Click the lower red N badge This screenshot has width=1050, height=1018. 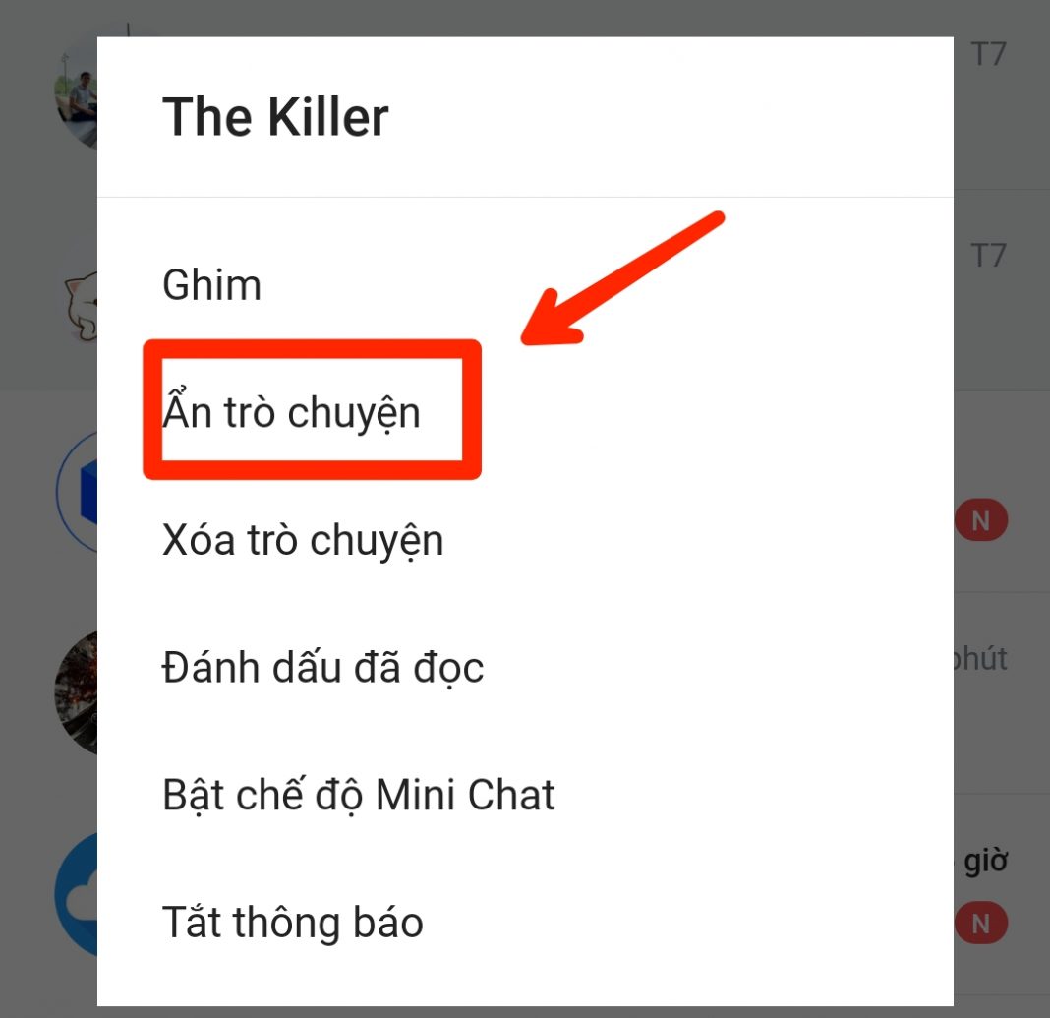981,924
